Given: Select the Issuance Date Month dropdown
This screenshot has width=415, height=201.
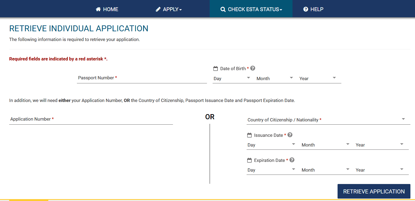Looking at the screenshot, I should pyautogui.click(x=325, y=145).
